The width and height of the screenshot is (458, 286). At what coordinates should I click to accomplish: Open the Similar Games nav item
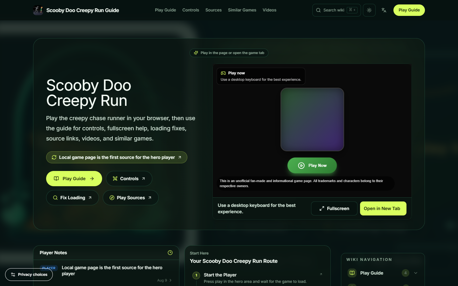242,10
